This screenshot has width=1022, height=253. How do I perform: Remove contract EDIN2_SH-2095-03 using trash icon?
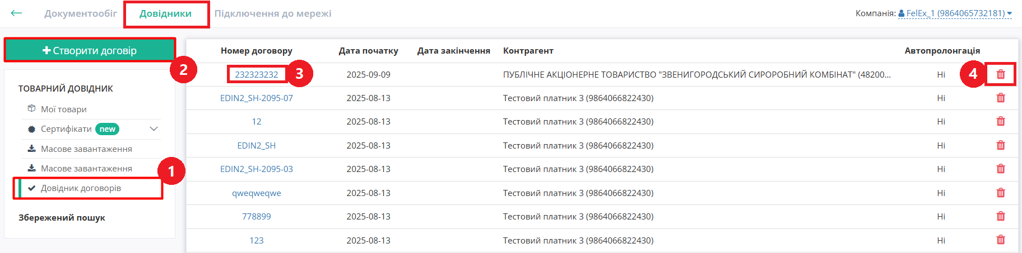[1001, 169]
